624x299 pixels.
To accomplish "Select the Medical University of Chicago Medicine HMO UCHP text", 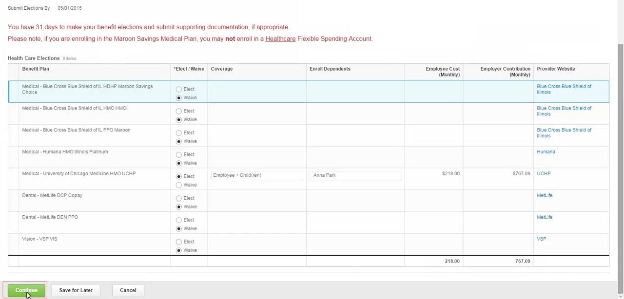I will tap(79, 174).
